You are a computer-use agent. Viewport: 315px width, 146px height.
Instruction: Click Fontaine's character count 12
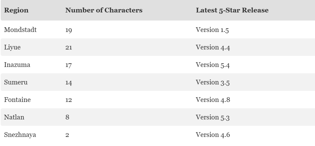tap(69, 100)
